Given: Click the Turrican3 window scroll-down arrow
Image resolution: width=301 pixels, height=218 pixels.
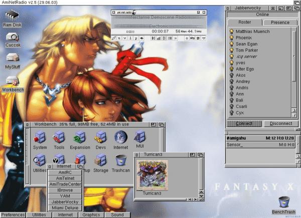Looking at the screenshot, I should [201, 196].
